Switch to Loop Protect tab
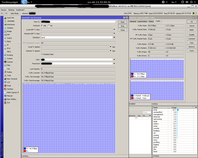Screen dimensions: 198x158 click(x=142, y=21)
